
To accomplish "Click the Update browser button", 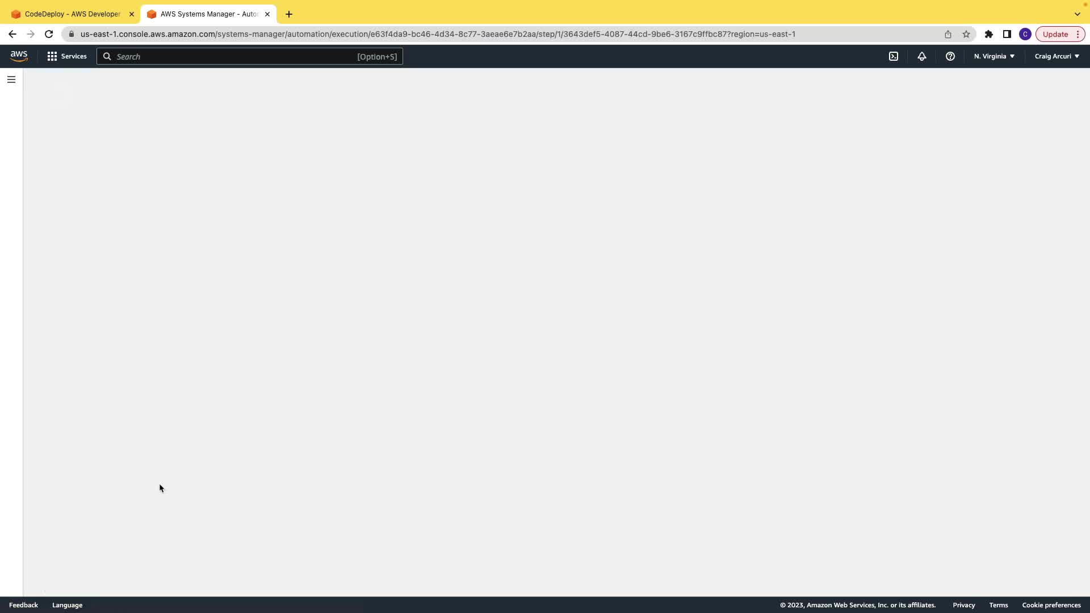I will [1055, 34].
